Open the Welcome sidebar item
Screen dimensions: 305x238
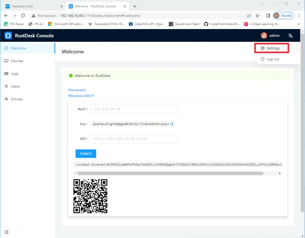pyautogui.click(x=28, y=48)
